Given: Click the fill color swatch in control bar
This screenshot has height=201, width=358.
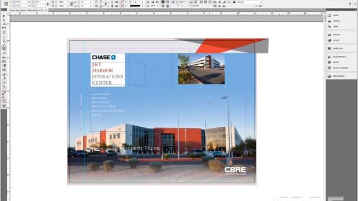Looking at the screenshot, I should pyautogui.click(x=123, y=2).
